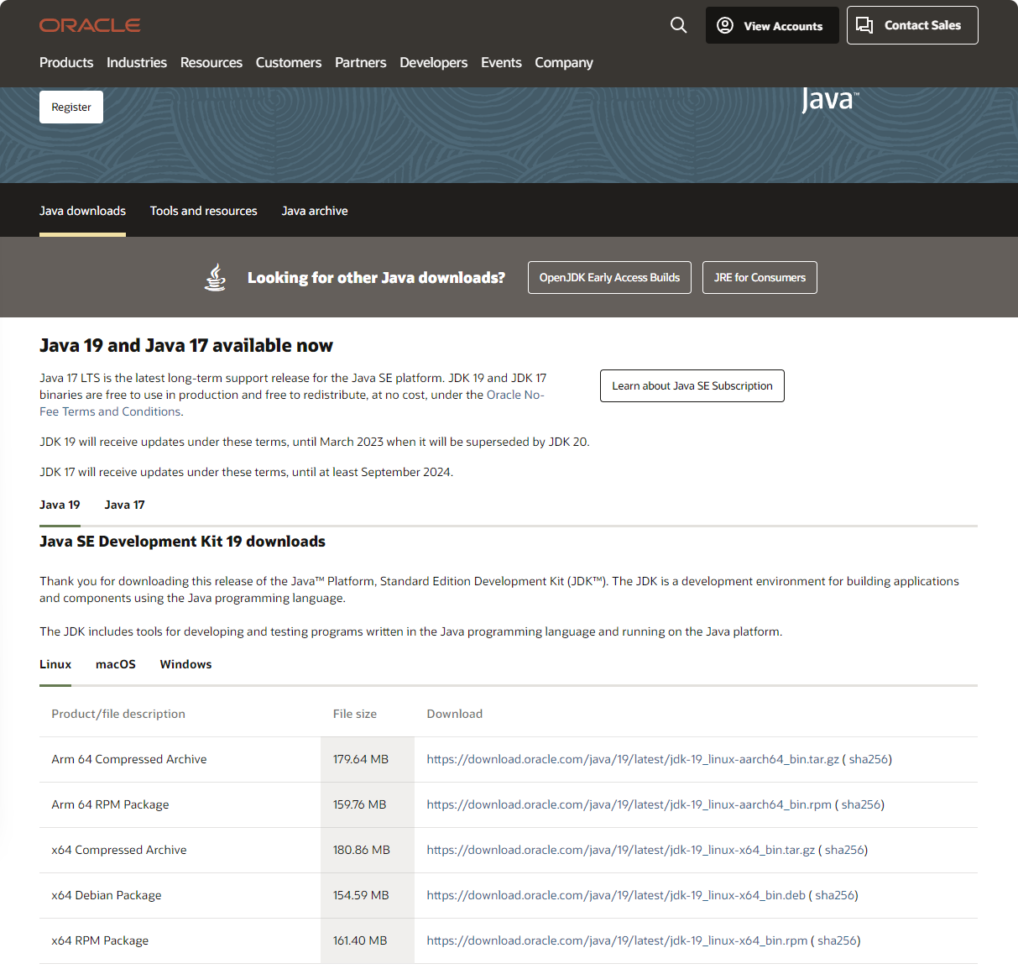The width and height of the screenshot is (1018, 969).
Task: Click Contact Sales button
Action: point(912,25)
